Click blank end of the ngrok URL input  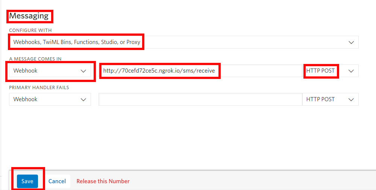coord(263,71)
